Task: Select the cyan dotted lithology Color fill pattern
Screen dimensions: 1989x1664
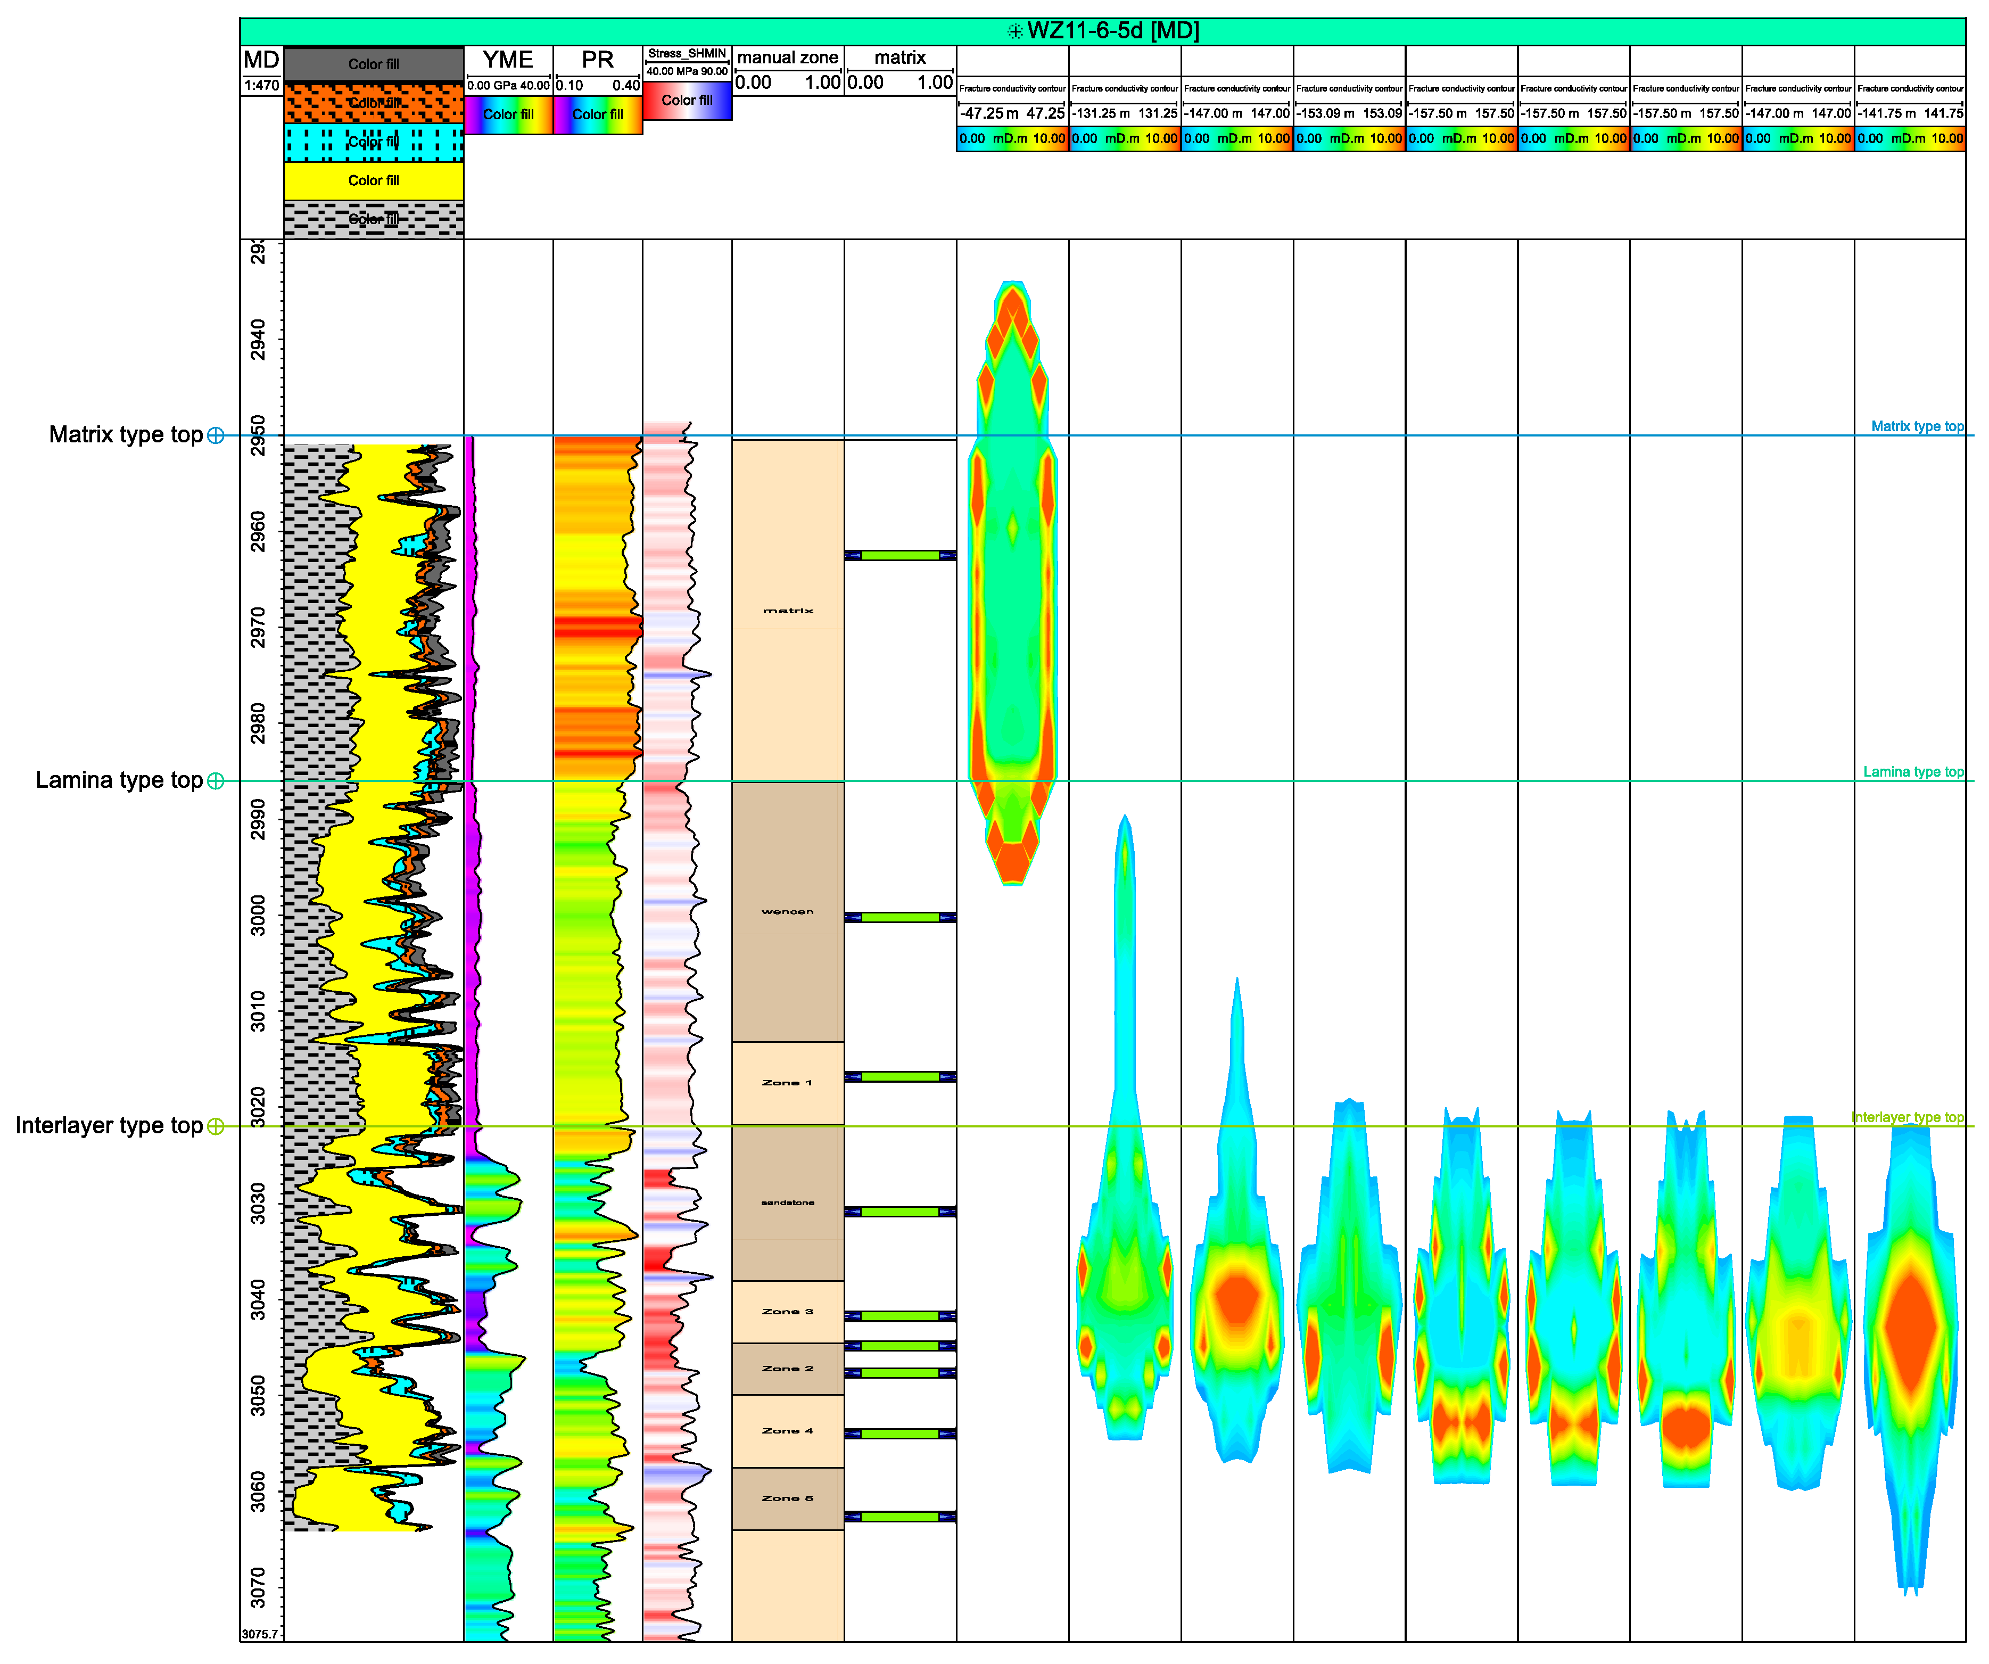Action: (x=373, y=142)
